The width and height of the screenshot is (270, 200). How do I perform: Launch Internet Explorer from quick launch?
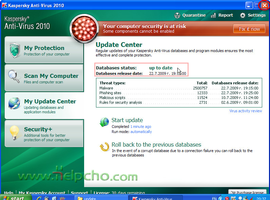pos(39,198)
